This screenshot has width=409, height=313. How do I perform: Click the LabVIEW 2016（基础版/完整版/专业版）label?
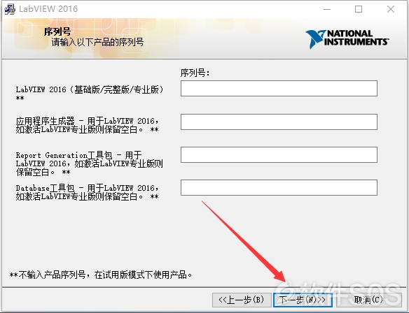pyautogui.click(x=90, y=93)
